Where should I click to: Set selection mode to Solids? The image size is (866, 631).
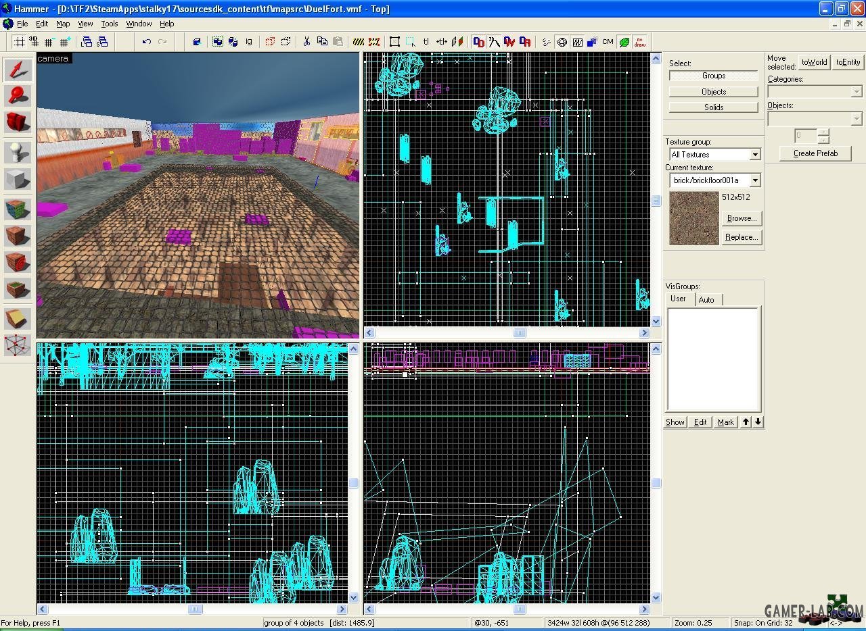(x=714, y=107)
